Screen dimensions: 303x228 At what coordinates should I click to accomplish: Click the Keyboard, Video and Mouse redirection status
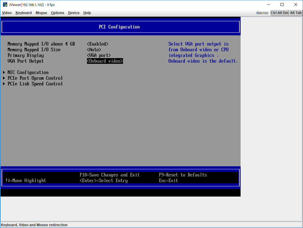(34, 225)
